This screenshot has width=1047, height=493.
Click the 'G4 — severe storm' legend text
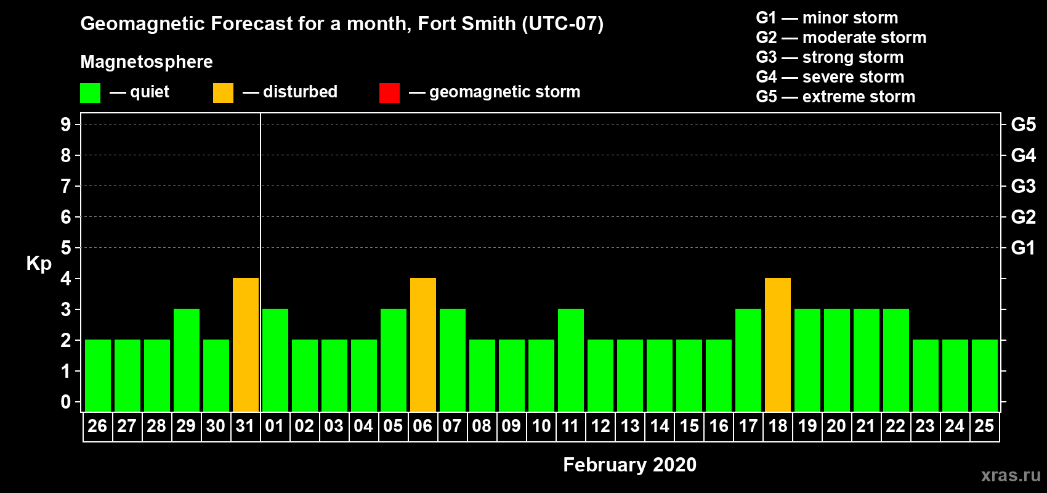tap(830, 77)
